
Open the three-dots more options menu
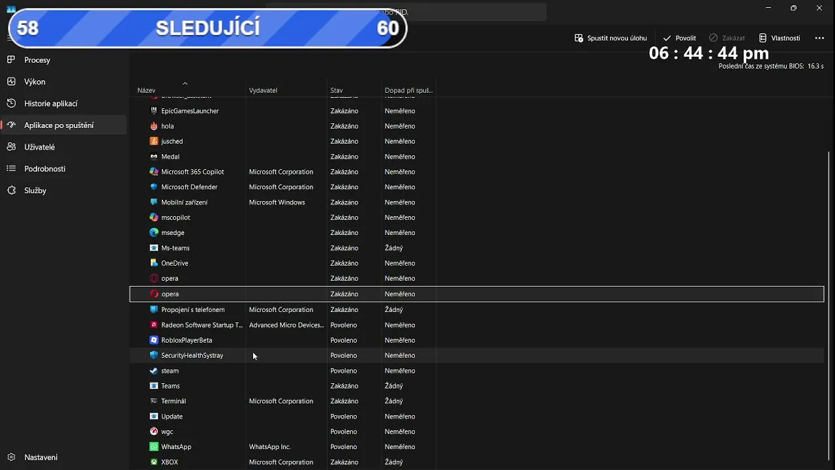click(x=819, y=38)
